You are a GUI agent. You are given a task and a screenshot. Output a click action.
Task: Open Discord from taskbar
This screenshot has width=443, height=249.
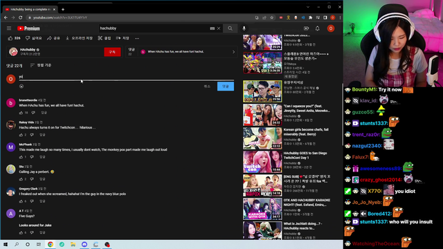click(84, 244)
